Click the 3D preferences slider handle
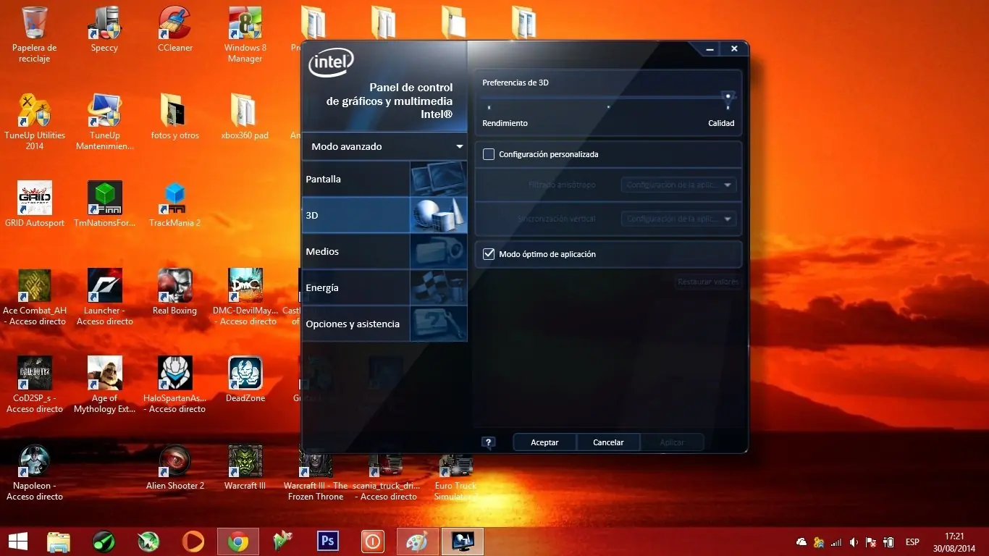989x556 pixels. pos(728,96)
